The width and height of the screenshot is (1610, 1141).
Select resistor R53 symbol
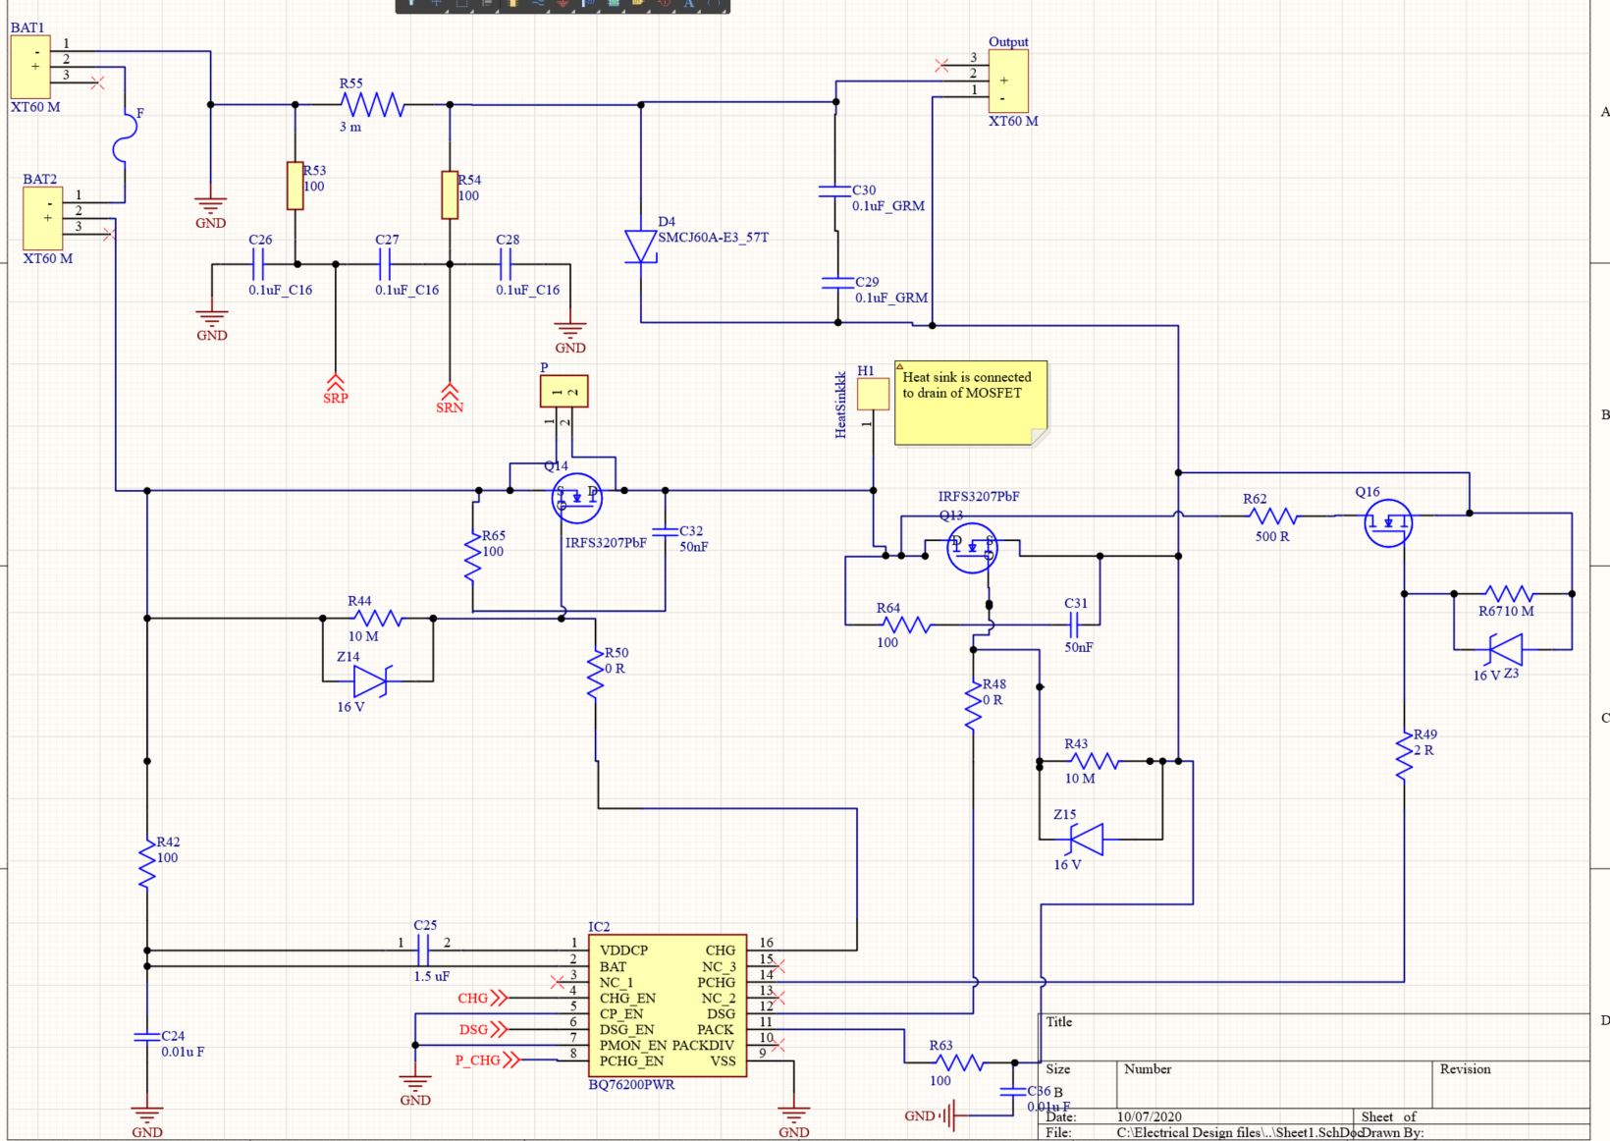(x=295, y=186)
